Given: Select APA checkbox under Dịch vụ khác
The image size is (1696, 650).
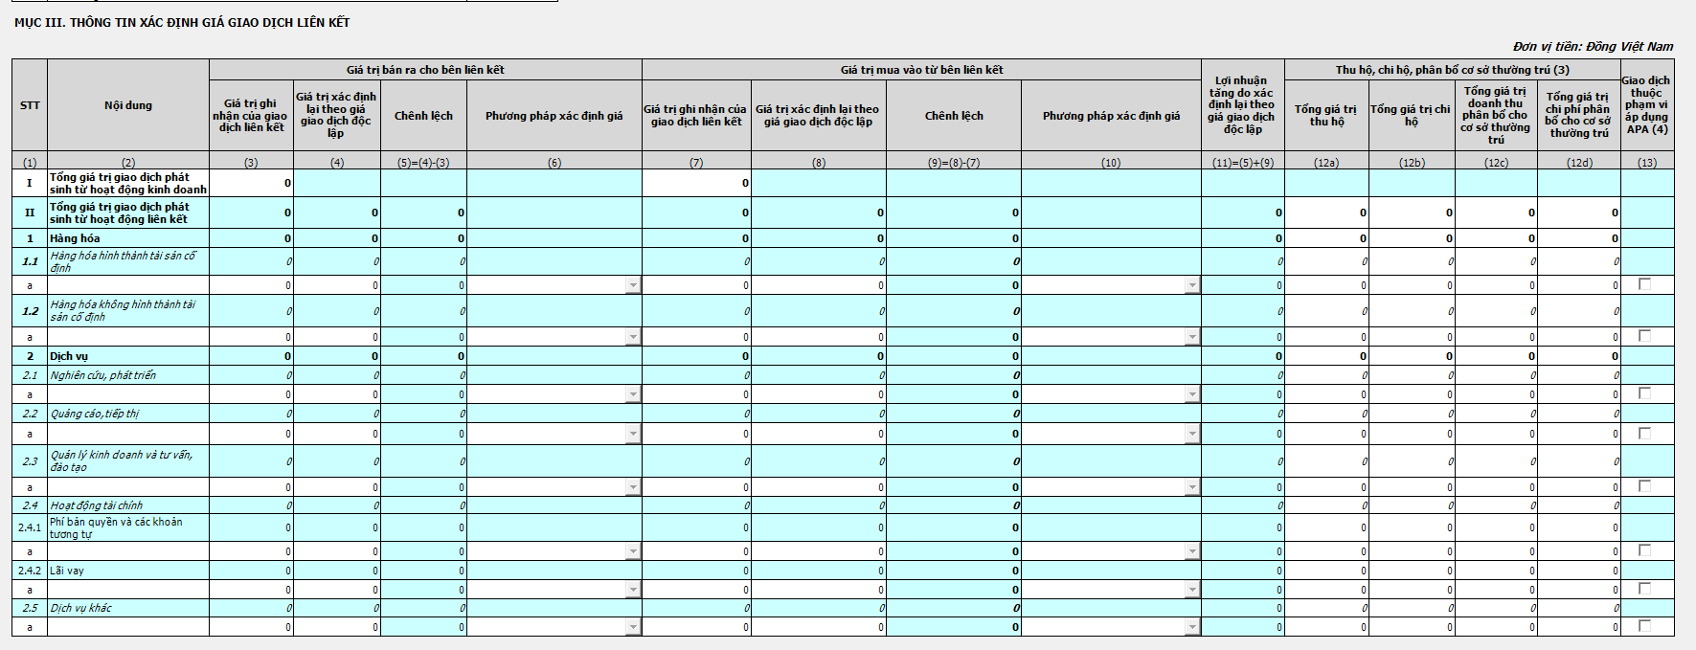Looking at the screenshot, I should point(1644,626).
